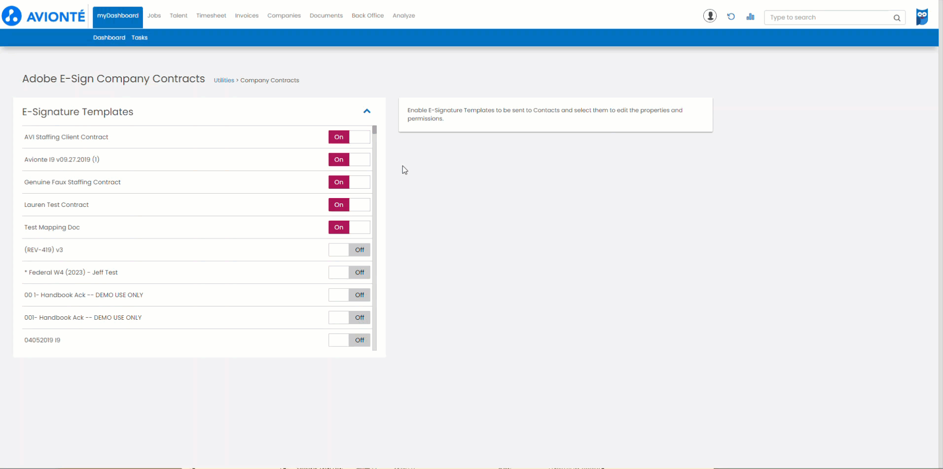Enable 00 1- Handbook Ack toggle

click(349, 295)
